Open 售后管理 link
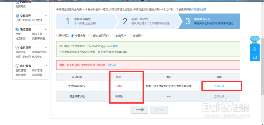Image resolution: width=264 pixels, height=125 pixels. click(x=37, y=70)
